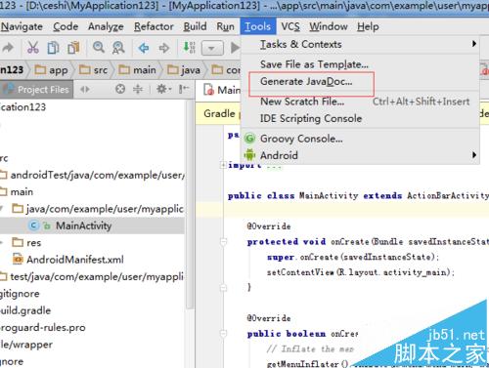
Task: Expand Tasks & Contexts submenu
Action: (x=360, y=44)
